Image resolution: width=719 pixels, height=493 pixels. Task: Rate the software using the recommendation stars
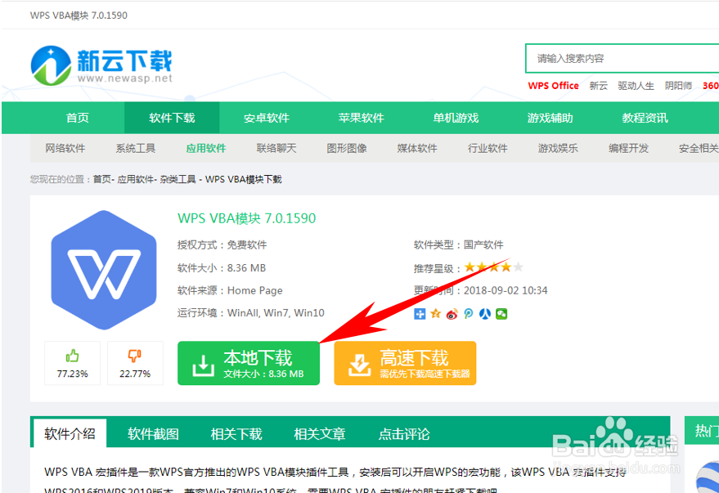tap(494, 267)
